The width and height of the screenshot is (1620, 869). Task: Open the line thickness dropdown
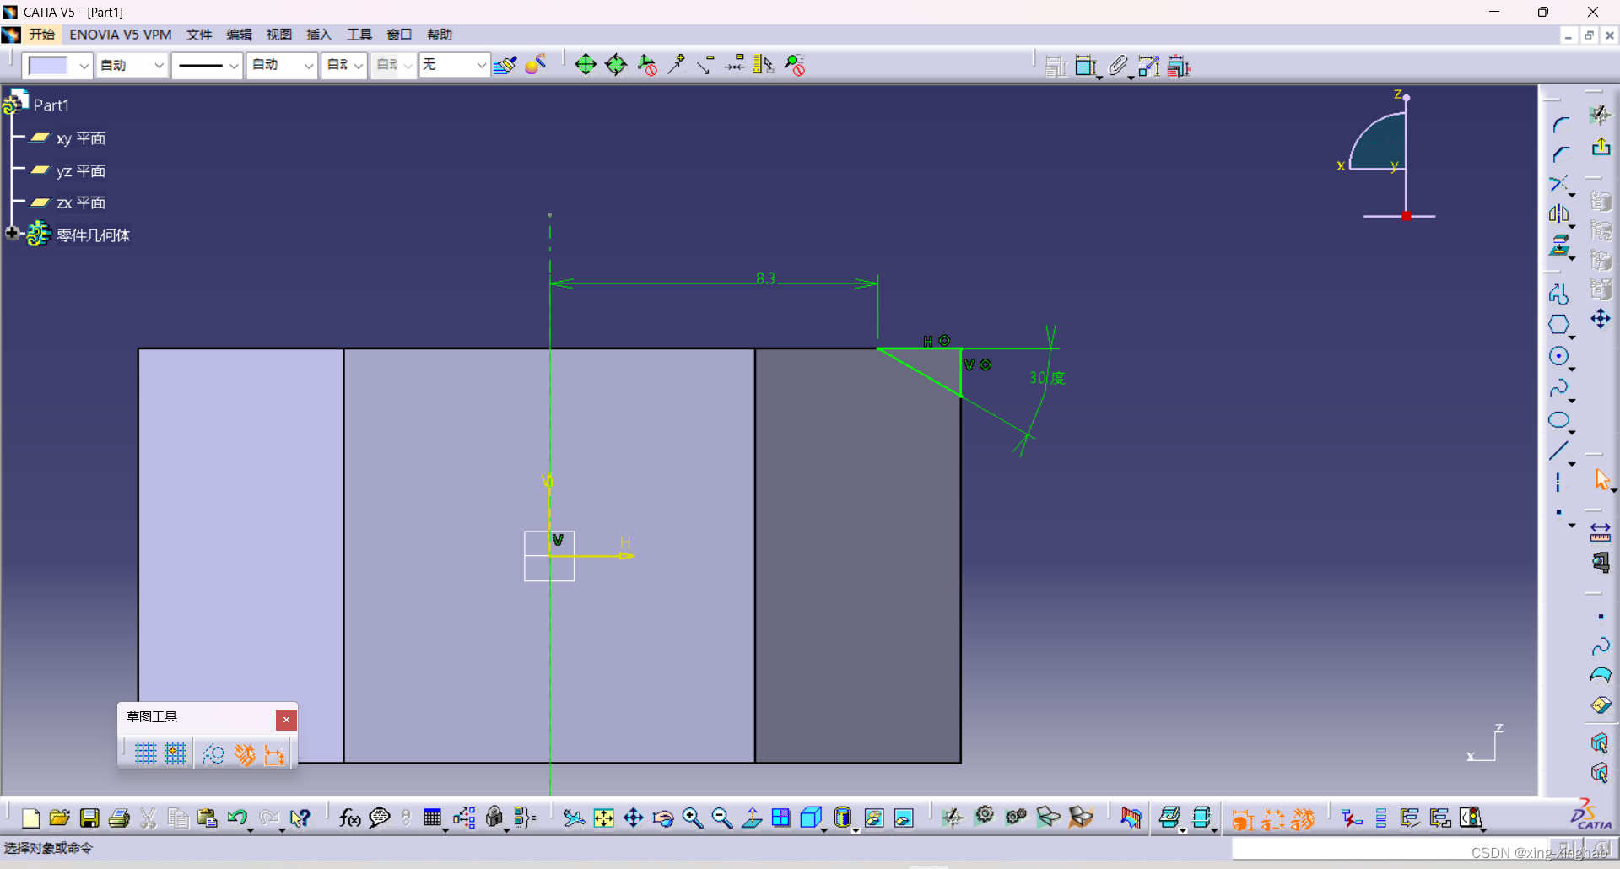point(132,65)
